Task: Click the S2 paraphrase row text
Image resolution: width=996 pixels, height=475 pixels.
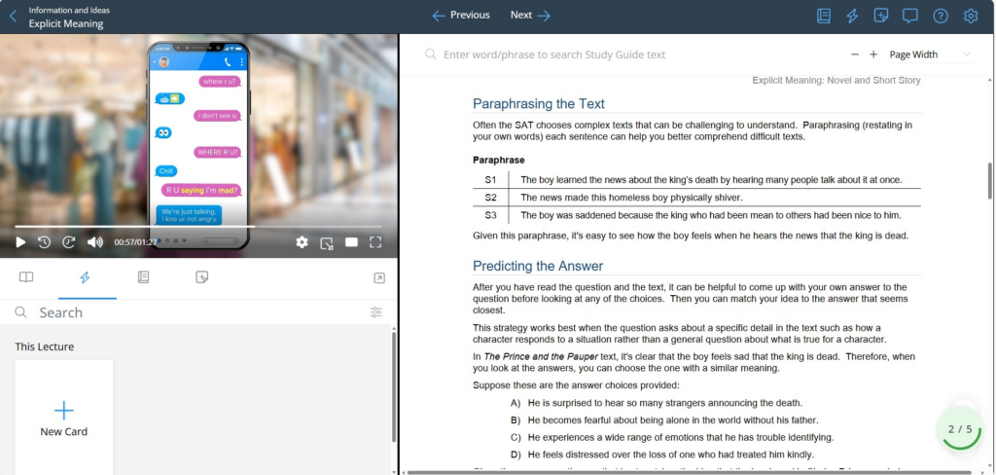Action: point(631,198)
